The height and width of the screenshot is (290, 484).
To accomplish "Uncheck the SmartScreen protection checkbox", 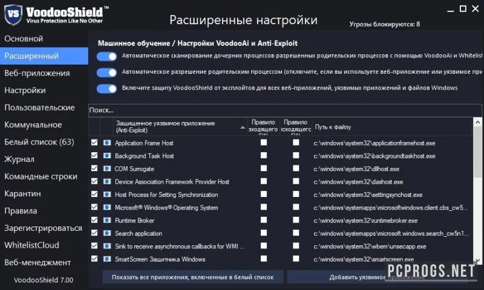I will [94, 259].
